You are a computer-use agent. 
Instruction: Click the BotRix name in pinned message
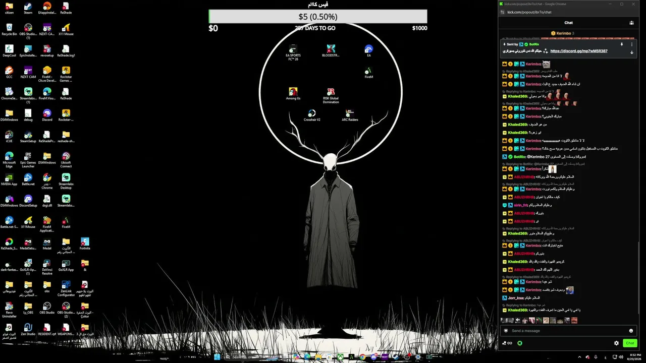(x=534, y=44)
